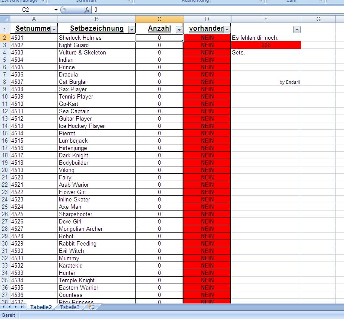Select the red cell showing 206
Screen dimensions: 344x319
click(266, 45)
